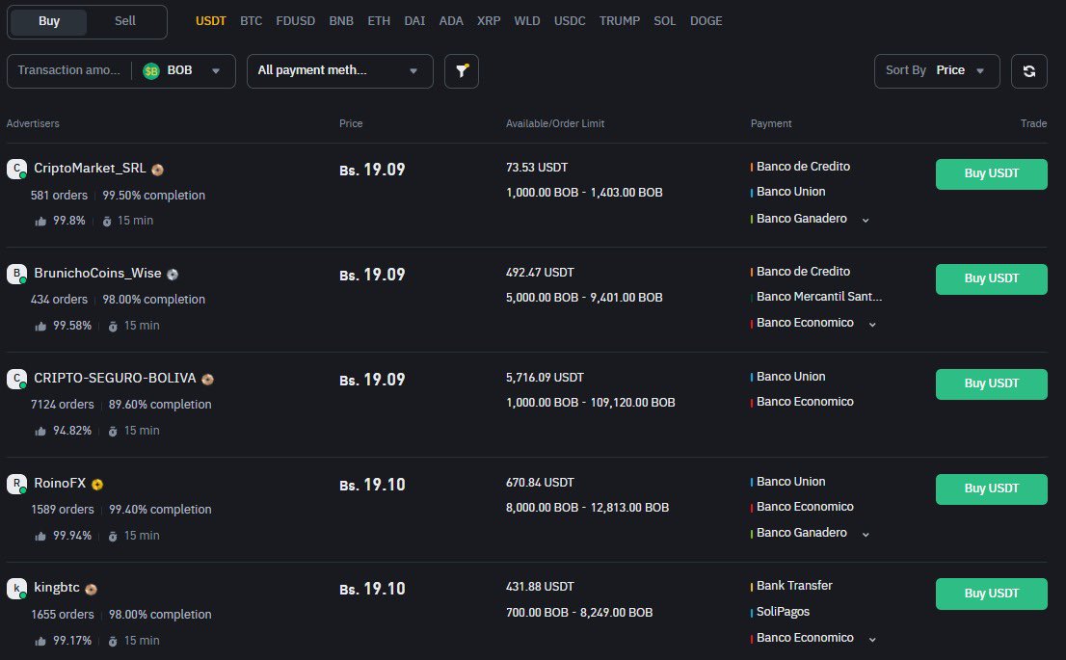Screen dimensions: 1066x660
Task: Click thumbs-up icon in CriptoMarket_SRL row
Action: click(40, 221)
